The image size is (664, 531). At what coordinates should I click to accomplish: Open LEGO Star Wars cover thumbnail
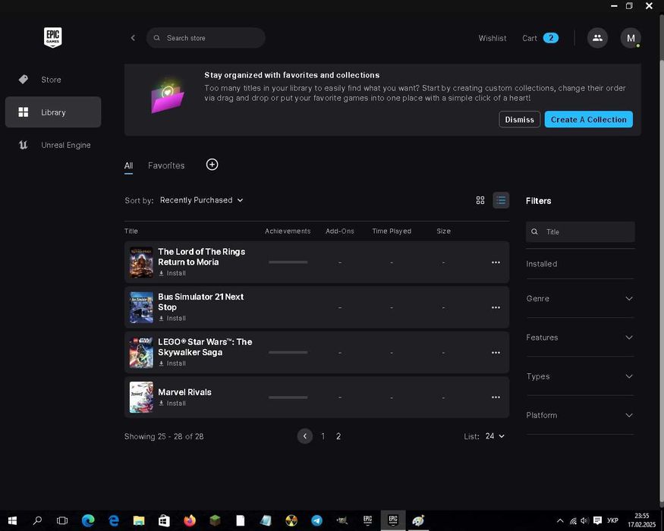[x=141, y=352]
